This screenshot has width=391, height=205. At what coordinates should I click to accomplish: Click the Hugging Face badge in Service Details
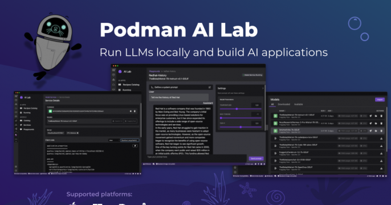coord(131,121)
